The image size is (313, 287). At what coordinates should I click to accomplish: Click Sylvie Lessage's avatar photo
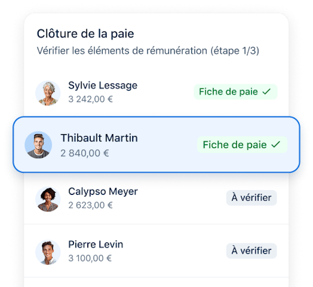[48, 93]
